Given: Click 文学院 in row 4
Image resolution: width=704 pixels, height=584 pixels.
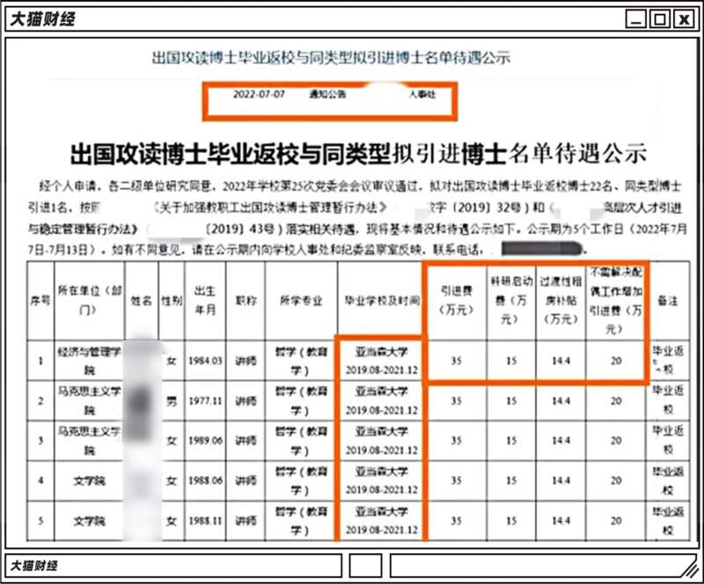Looking at the screenshot, I should pos(90,480).
